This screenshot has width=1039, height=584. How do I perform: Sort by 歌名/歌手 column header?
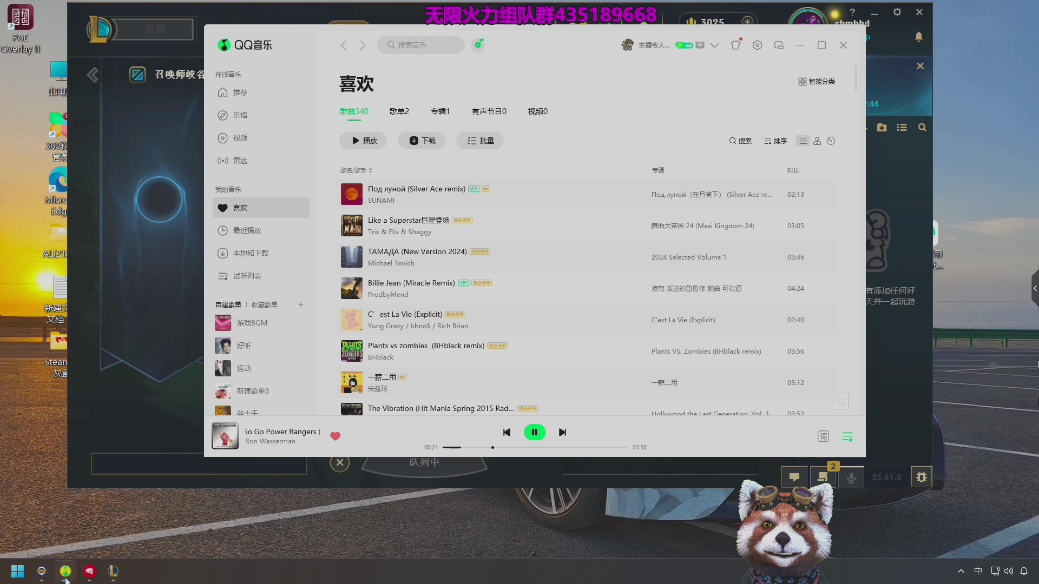(356, 170)
